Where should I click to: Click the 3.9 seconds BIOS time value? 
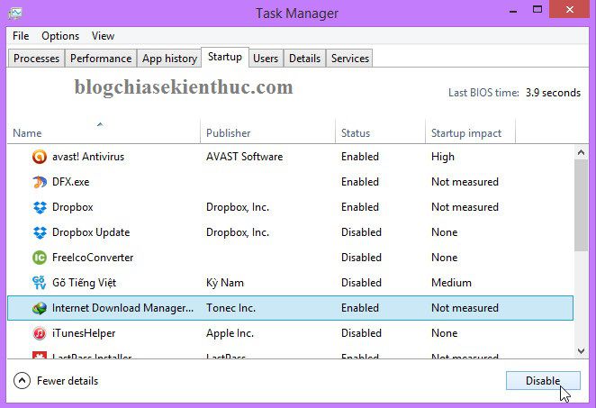point(553,93)
